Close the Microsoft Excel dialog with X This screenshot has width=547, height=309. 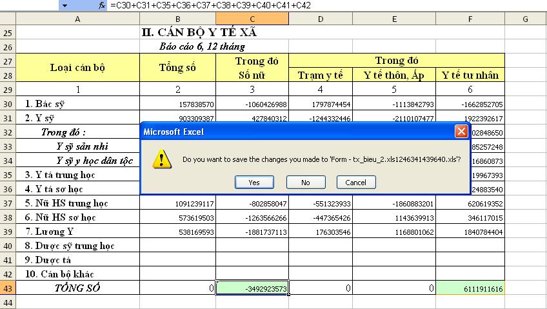pyautogui.click(x=461, y=132)
